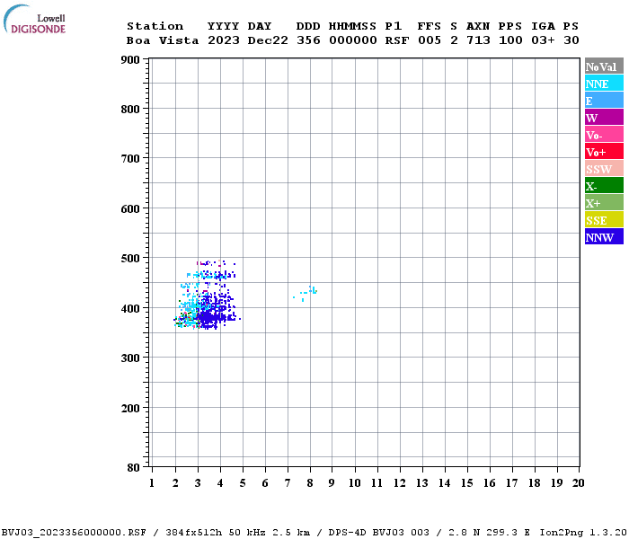The width and height of the screenshot is (629, 539).
Task: Click the 900 height axis label
Action: point(130,60)
